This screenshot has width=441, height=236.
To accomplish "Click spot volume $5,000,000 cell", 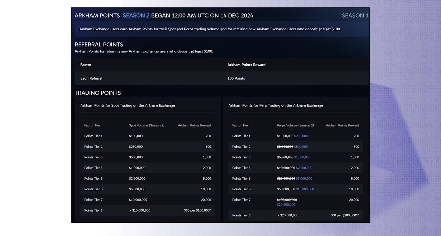I will 137,189.
